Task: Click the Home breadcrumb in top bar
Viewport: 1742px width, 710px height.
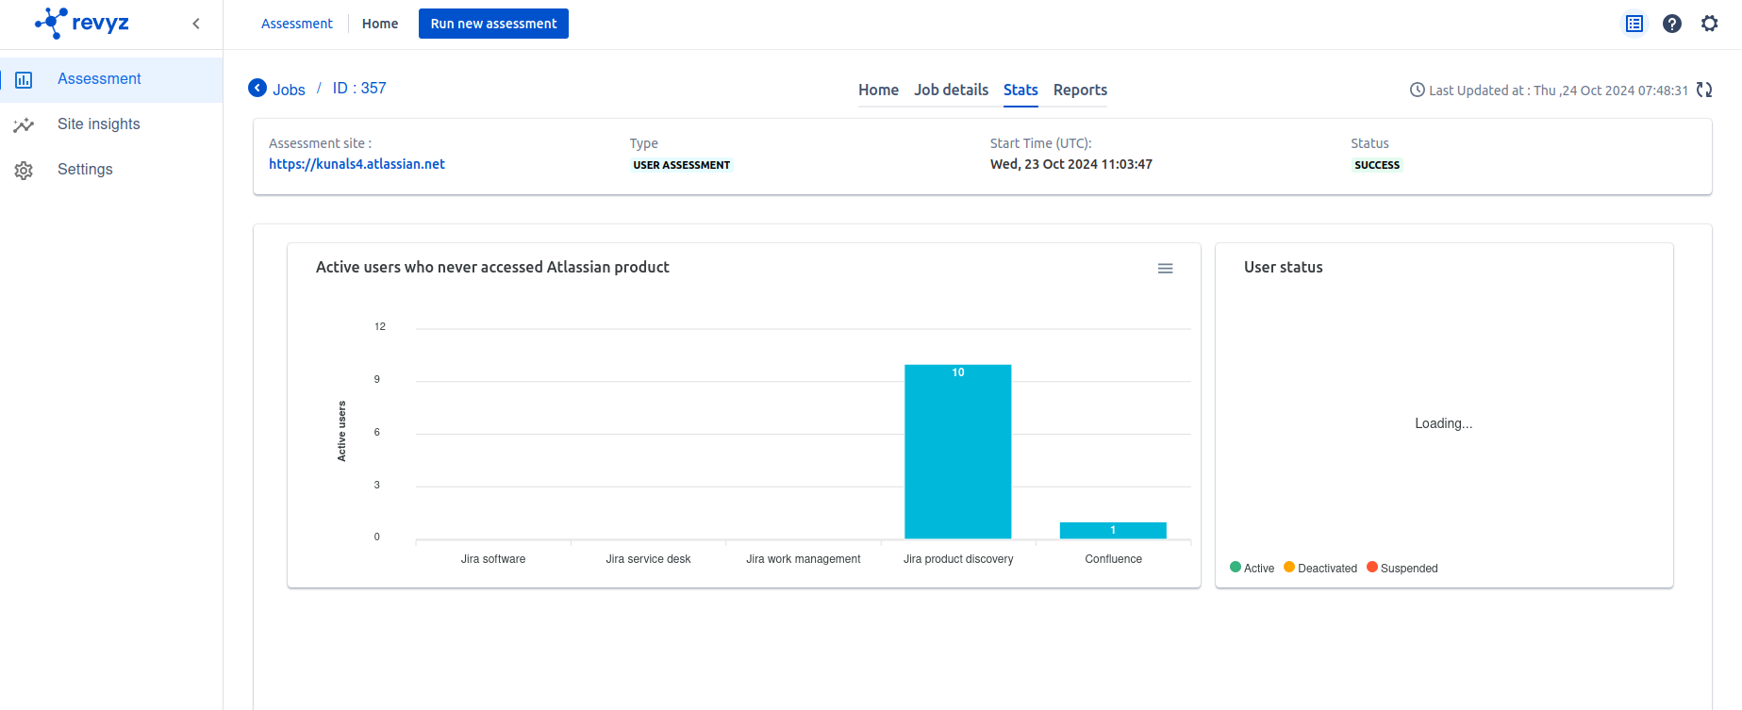Action: click(x=380, y=24)
